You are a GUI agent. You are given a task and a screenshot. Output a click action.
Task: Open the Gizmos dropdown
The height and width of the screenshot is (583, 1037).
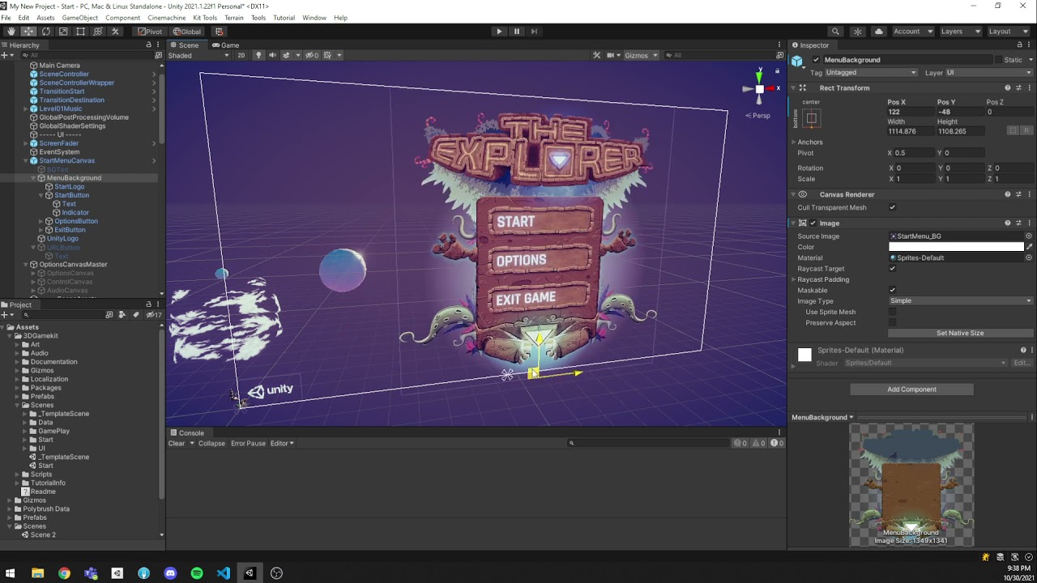coord(641,55)
